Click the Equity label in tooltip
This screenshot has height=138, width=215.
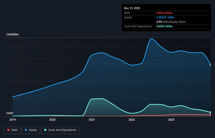(x=128, y=17)
